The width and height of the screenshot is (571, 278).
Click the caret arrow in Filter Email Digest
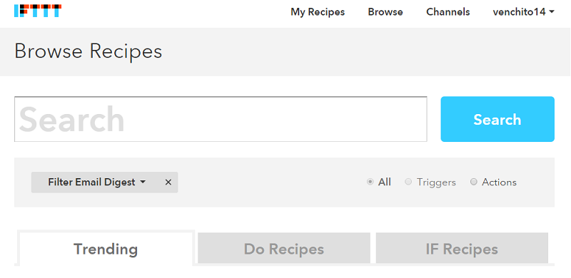(x=143, y=182)
